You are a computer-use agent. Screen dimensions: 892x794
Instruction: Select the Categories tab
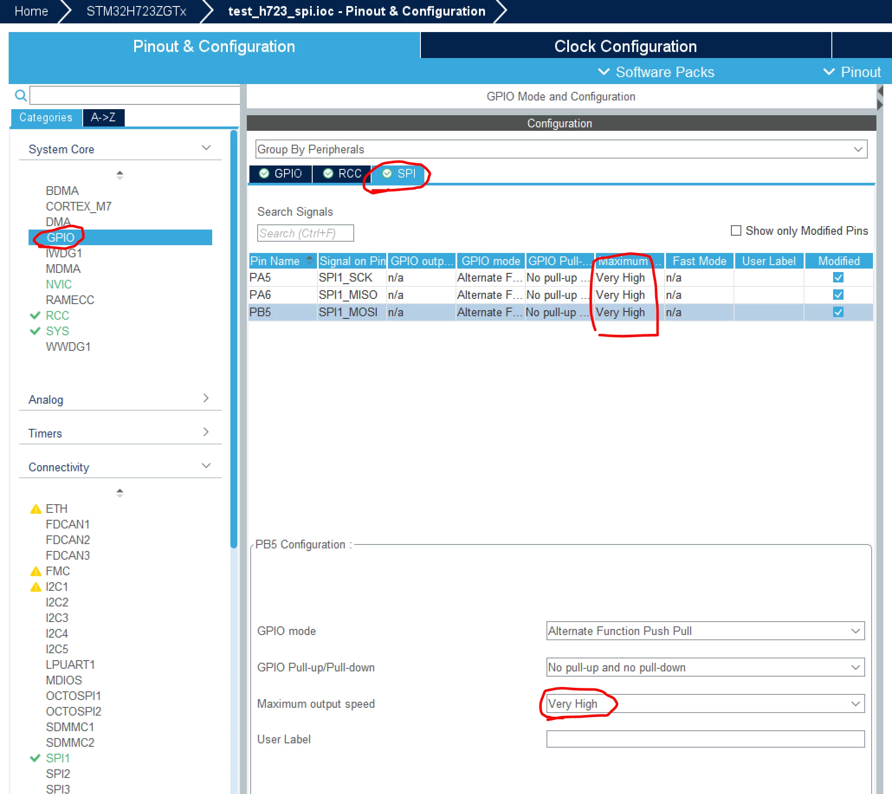[x=46, y=117]
